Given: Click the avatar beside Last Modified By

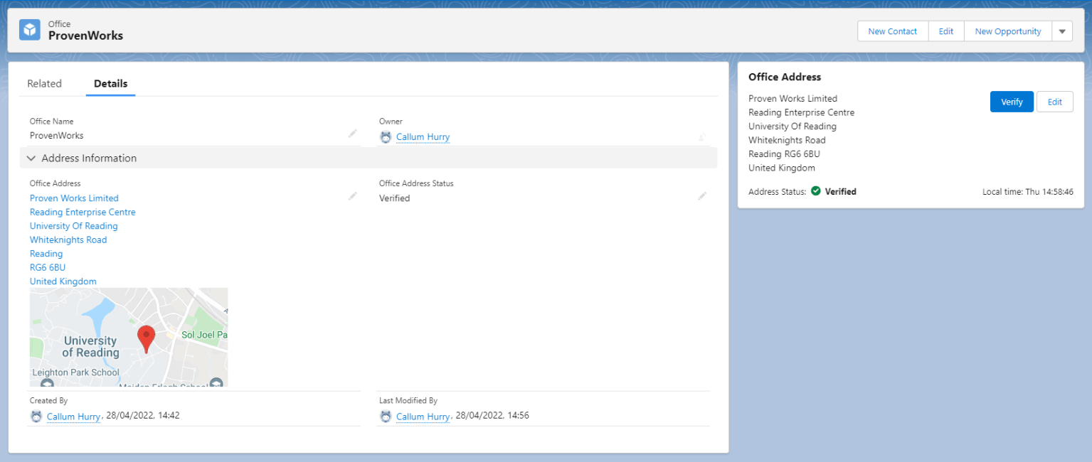Looking at the screenshot, I should [x=386, y=415].
